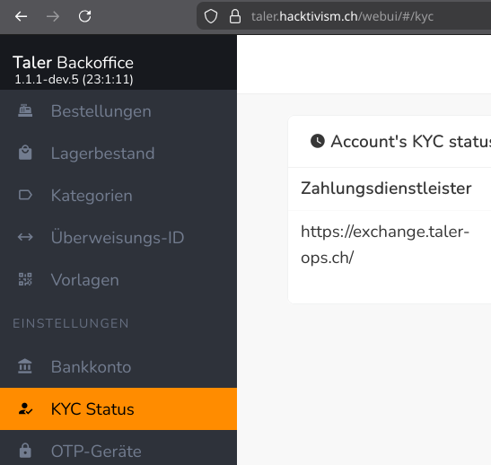Click the browser back arrow
This screenshot has width=491, height=465.
click(21, 16)
